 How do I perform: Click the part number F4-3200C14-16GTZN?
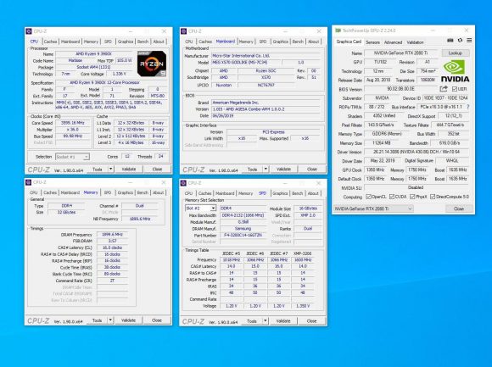pos(243,235)
